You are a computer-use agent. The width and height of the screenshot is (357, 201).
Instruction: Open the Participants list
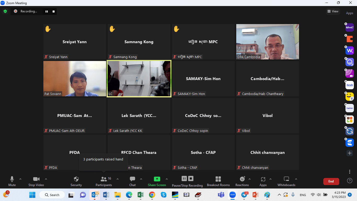[104, 181]
